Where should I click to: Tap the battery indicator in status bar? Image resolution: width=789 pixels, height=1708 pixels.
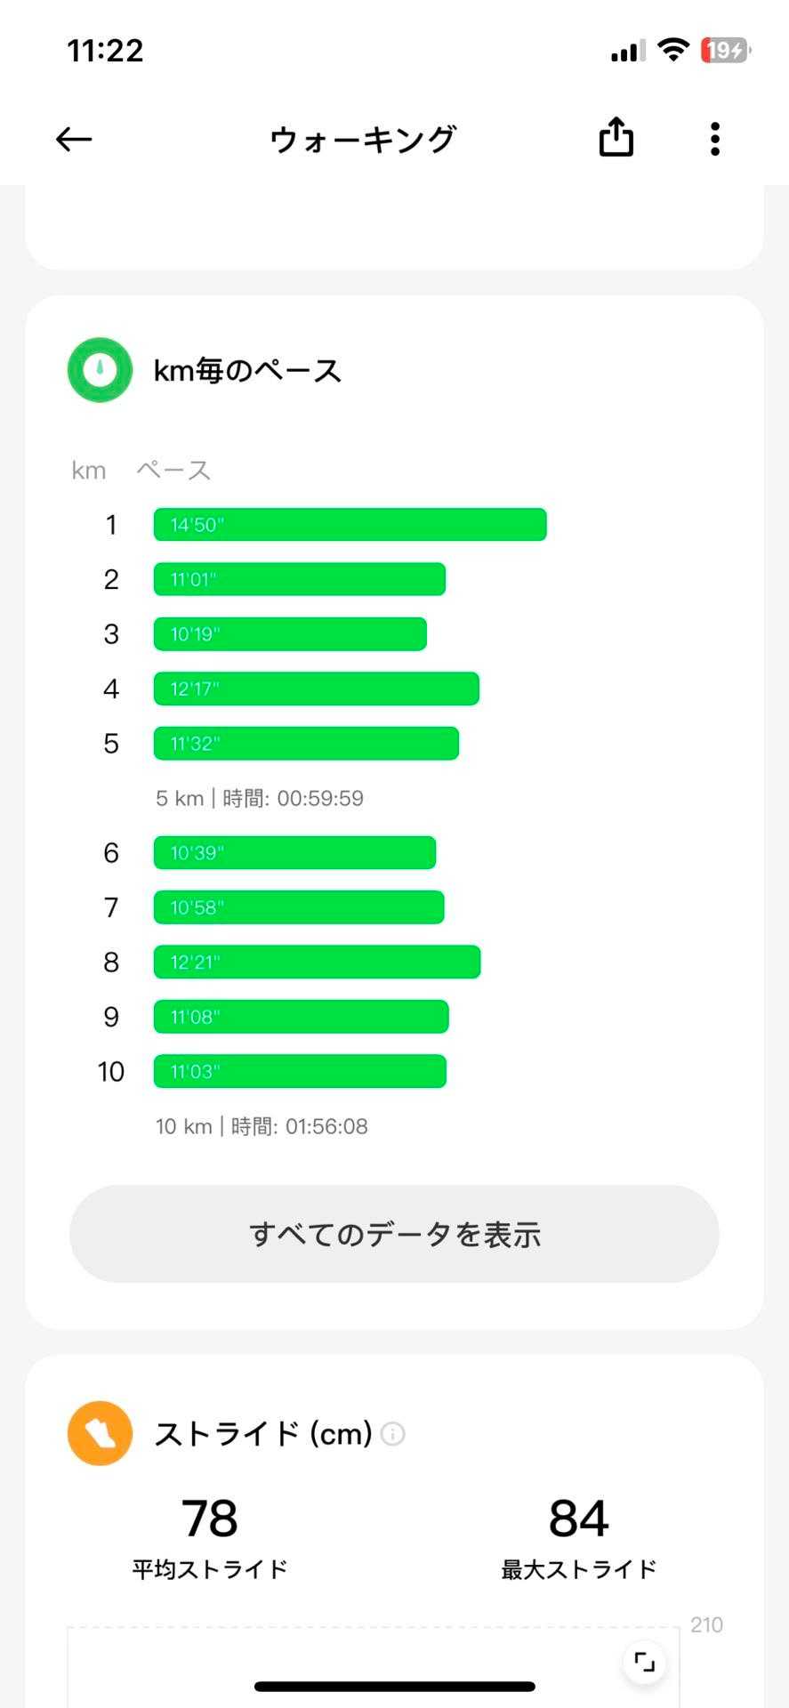pos(726,51)
